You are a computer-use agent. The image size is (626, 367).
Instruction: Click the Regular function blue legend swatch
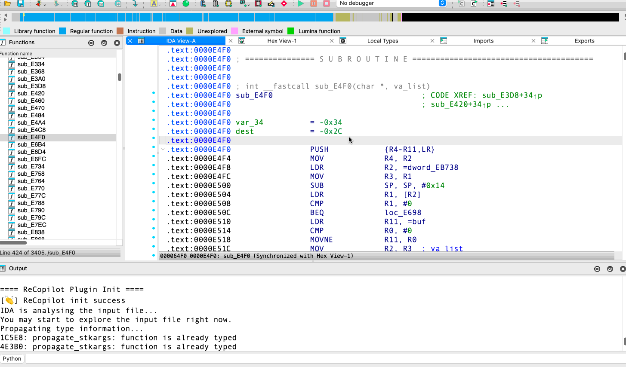pyautogui.click(x=62, y=31)
